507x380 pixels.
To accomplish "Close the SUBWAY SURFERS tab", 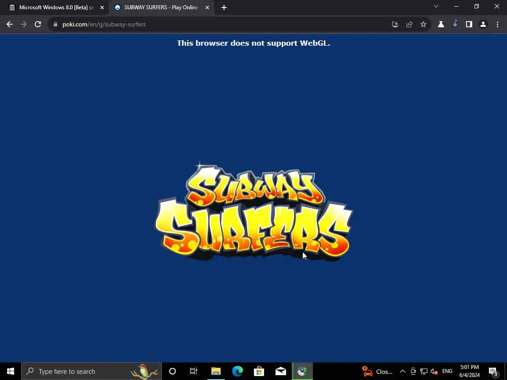I will [x=207, y=7].
